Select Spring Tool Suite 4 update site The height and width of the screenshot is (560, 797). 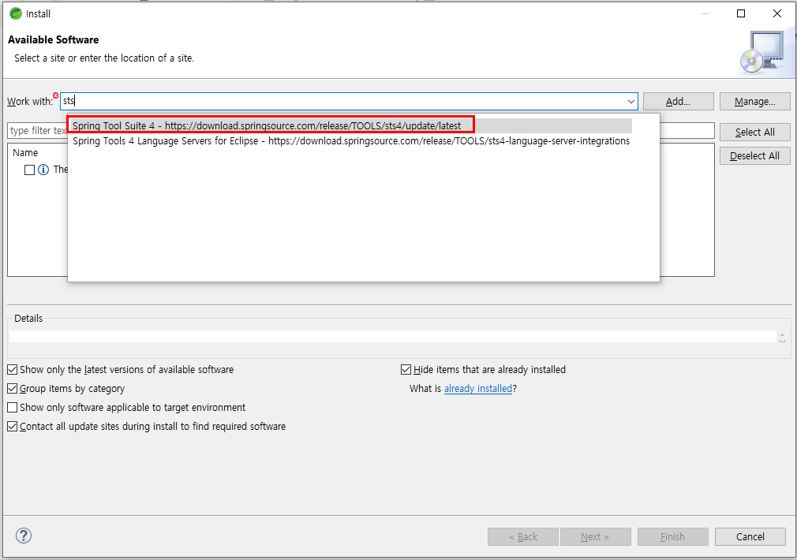click(x=350, y=125)
